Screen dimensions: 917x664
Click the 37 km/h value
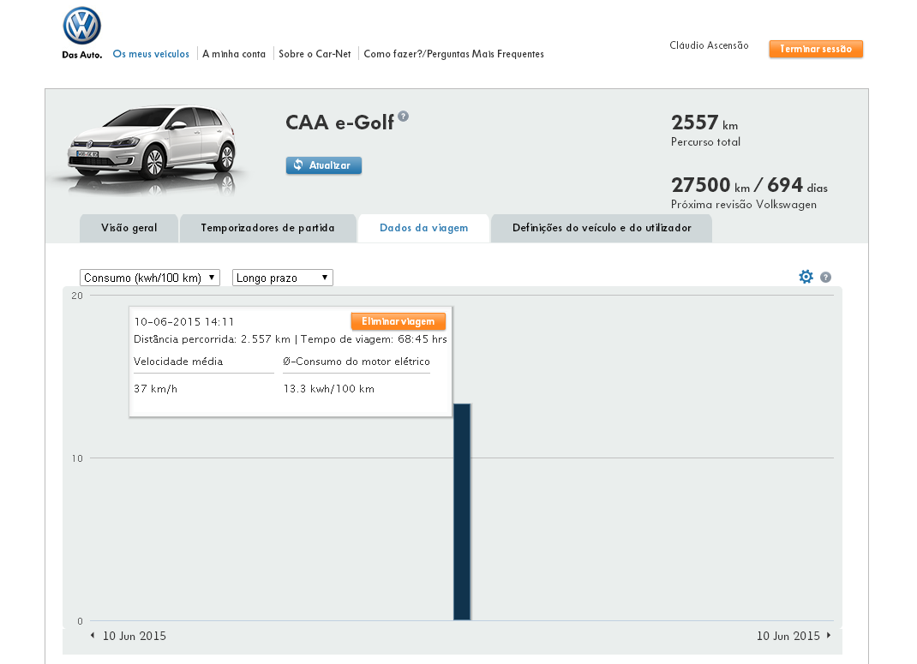point(156,389)
